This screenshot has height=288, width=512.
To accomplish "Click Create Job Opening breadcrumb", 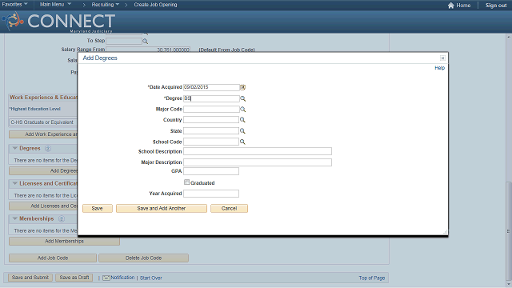I will coord(155,5).
